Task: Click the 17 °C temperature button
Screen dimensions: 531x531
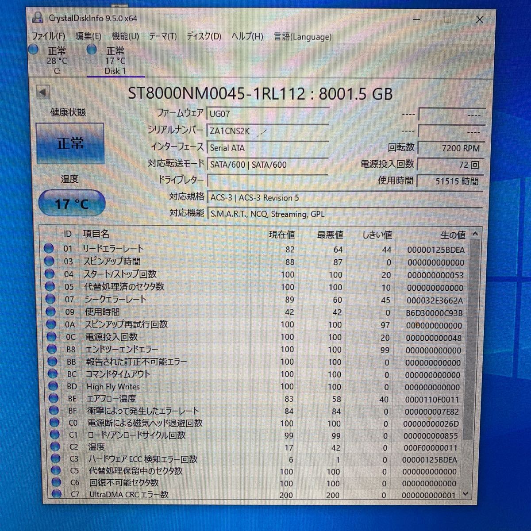Action: point(72,204)
